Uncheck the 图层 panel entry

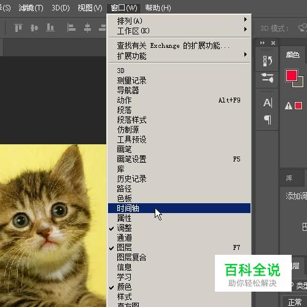coord(179,247)
